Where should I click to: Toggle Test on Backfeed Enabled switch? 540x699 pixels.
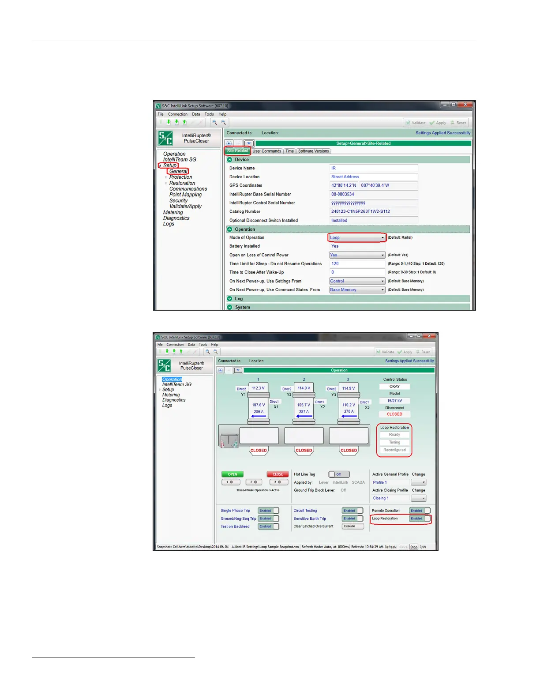click(268, 526)
